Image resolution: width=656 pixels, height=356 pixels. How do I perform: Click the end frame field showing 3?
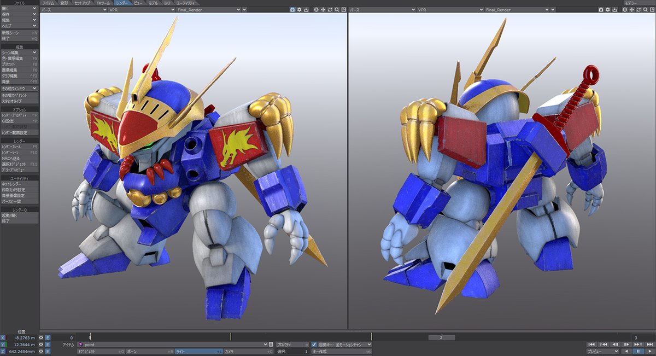(x=643, y=337)
